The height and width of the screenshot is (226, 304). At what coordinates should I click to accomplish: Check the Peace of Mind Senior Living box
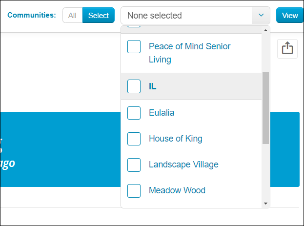pyautogui.click(x=134, y=46)
